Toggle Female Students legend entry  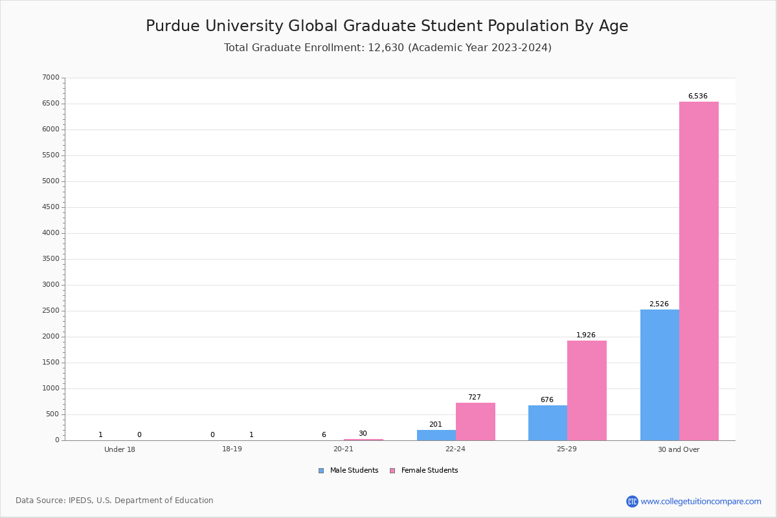tap(429, 471)
